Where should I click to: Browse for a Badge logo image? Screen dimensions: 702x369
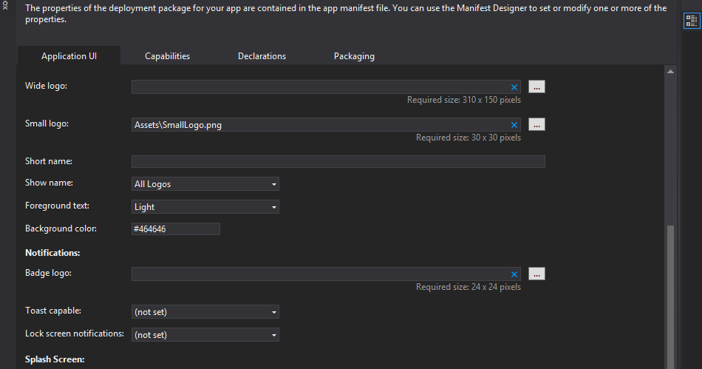tap(537, 274)
